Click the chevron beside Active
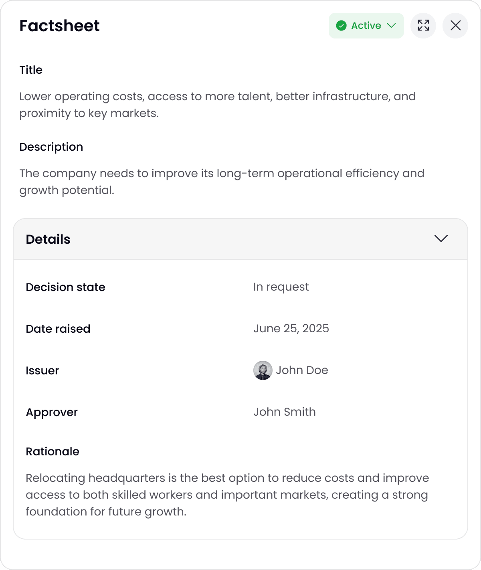The width and height of the screenshot is (481, 570). pos(392,26)
